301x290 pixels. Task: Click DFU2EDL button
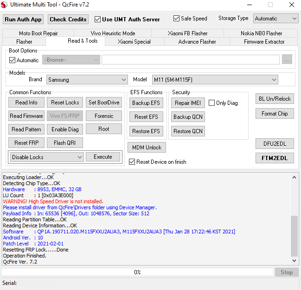pos(275,144)
